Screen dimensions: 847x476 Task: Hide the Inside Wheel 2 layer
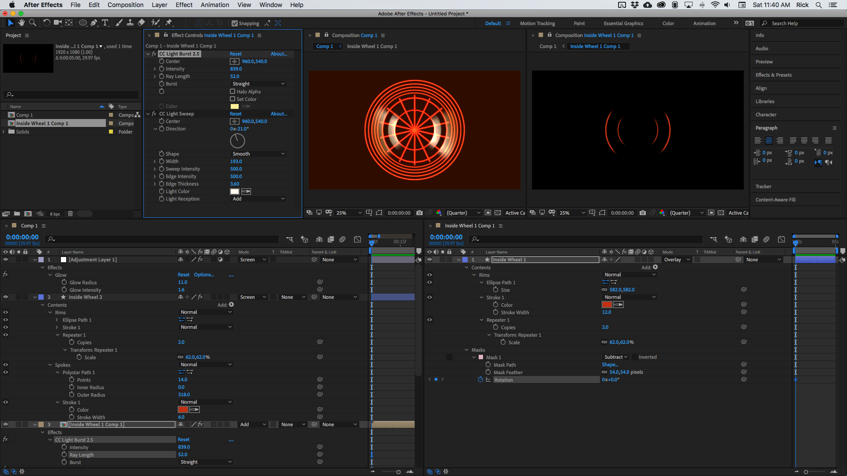click(6, 297)
